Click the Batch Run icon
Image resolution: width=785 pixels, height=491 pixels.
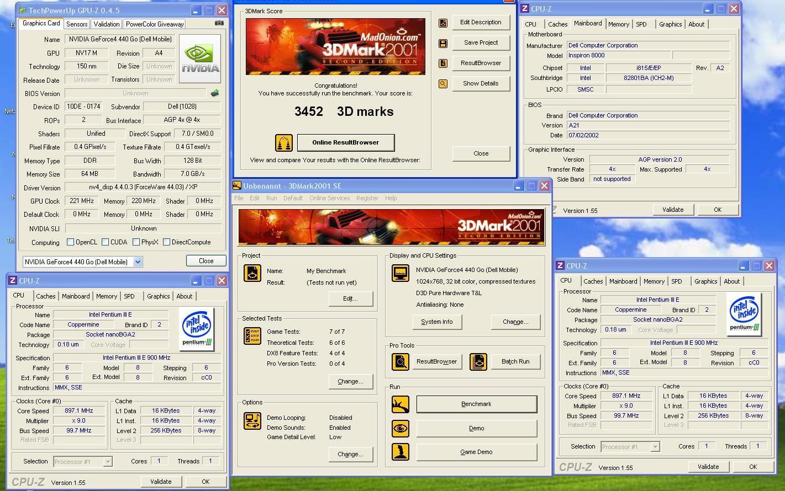(x=478, y=362)
